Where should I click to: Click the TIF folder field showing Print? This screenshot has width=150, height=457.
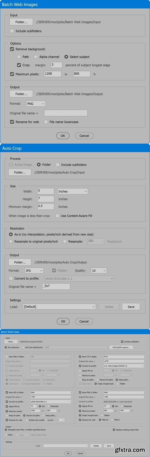(124, 356)
